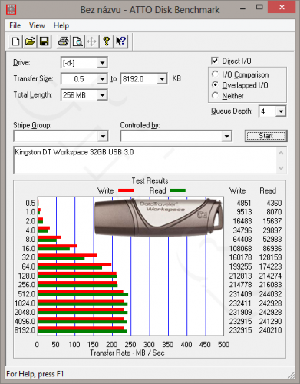Click the green Read legend swatch
Image resolution: width=300 pixels, height=384 pixels.
coord(177,190)
